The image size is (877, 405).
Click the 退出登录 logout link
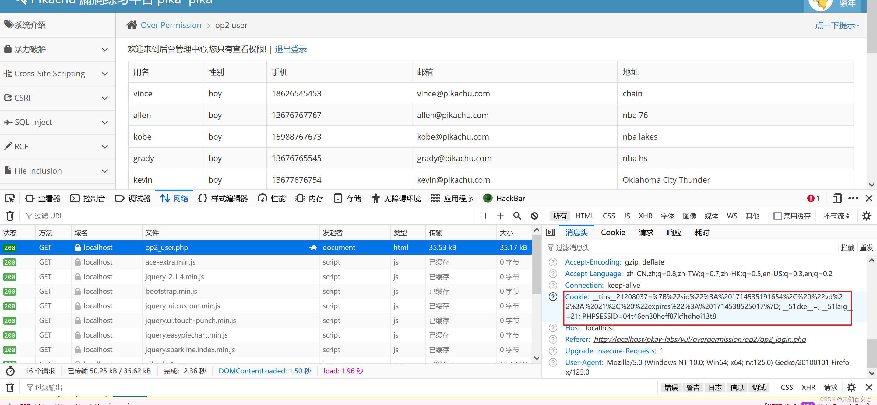tap(291, 49)
